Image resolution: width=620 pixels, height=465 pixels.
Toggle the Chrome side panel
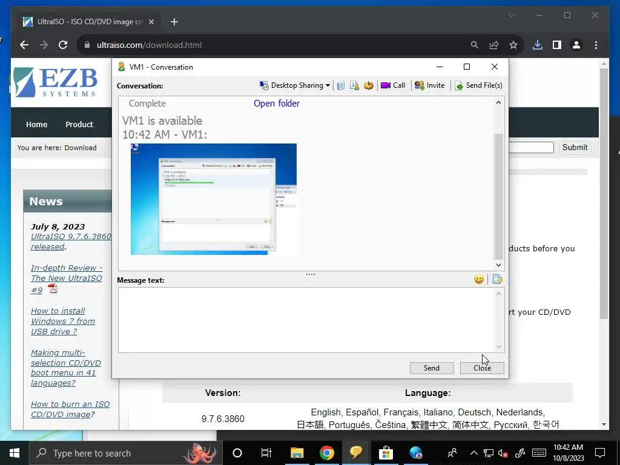click(557, 45)
